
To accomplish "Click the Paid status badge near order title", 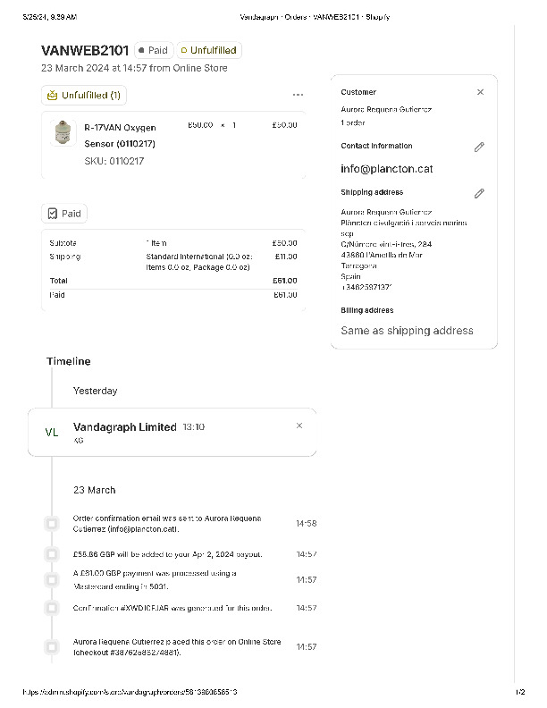I will (x=153, y=51).
